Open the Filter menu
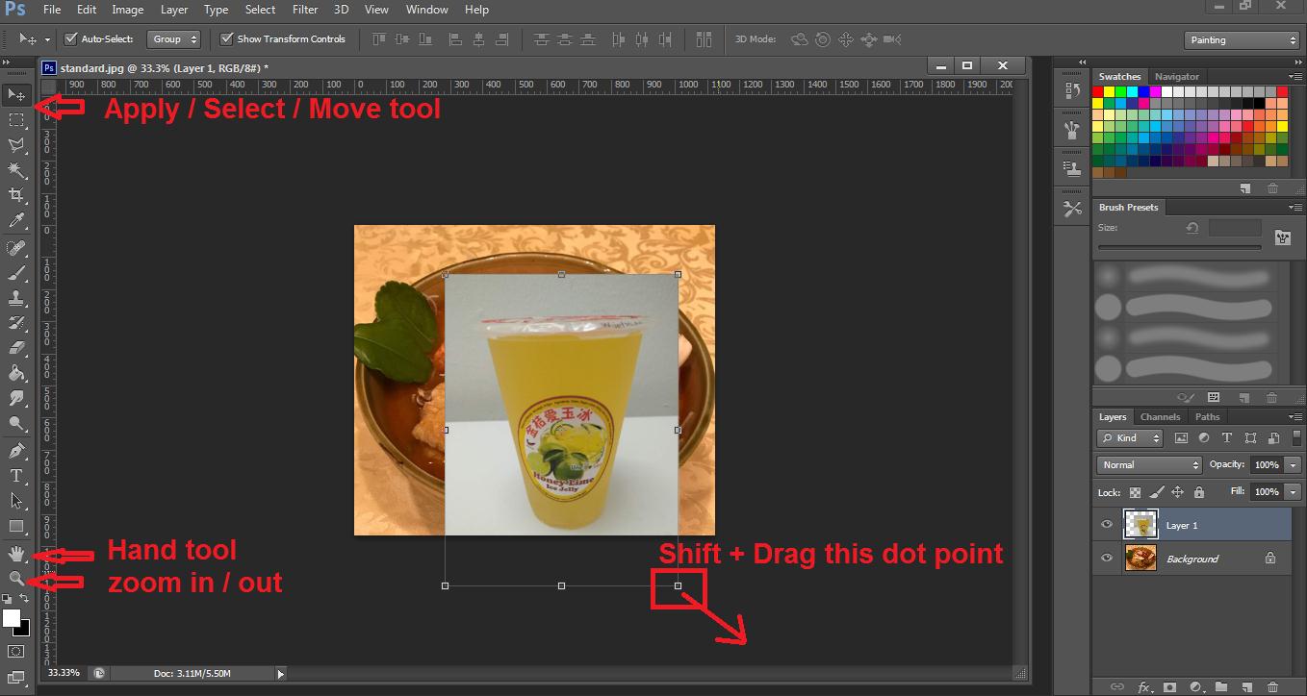1307x696 pixels. click(x=305, y=10)
